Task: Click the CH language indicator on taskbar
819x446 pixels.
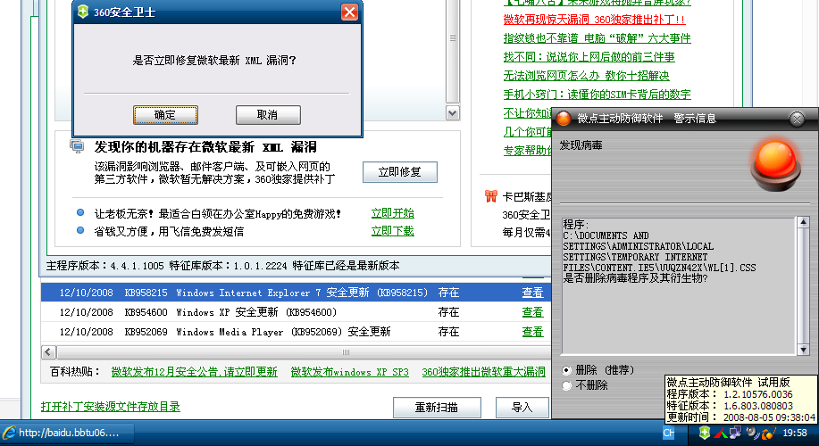Action: (668, 433)
